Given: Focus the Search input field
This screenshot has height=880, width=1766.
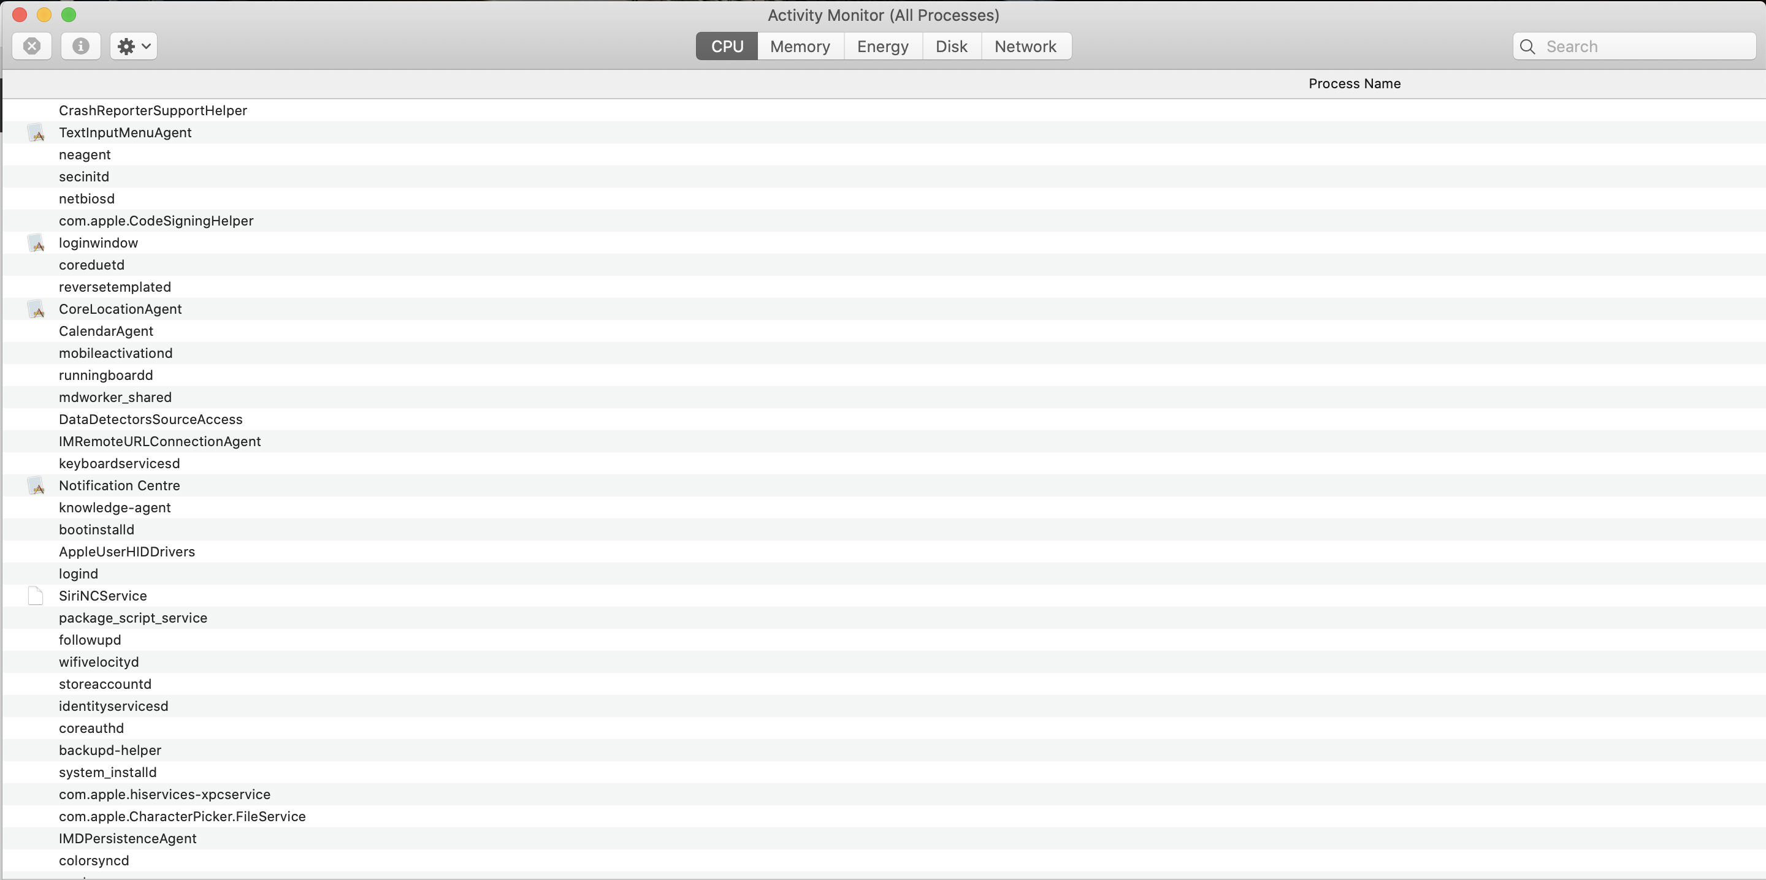Looking at the screenshot, I should [1645, 47].
